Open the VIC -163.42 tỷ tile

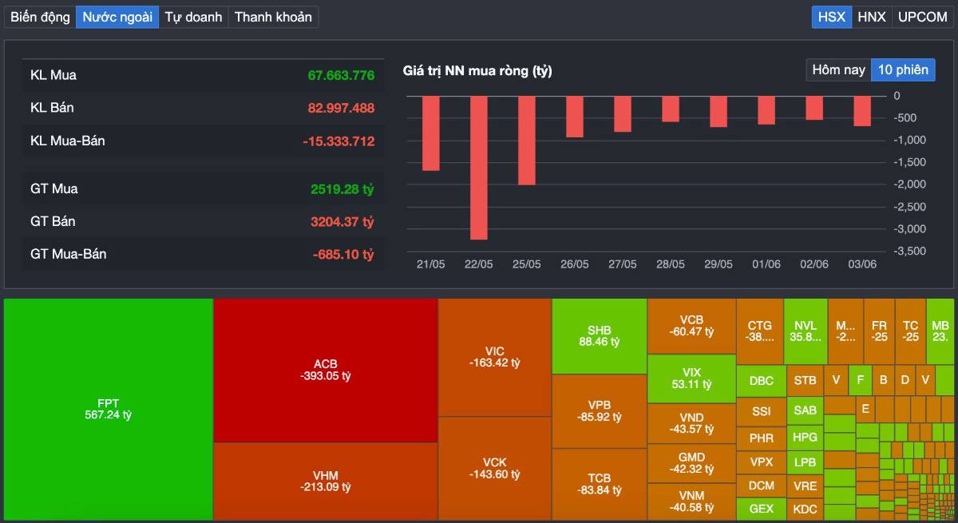[494, 358]
